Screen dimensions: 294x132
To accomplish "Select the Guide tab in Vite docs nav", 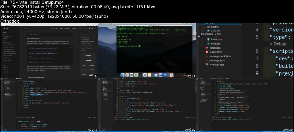I will point(52,29).
